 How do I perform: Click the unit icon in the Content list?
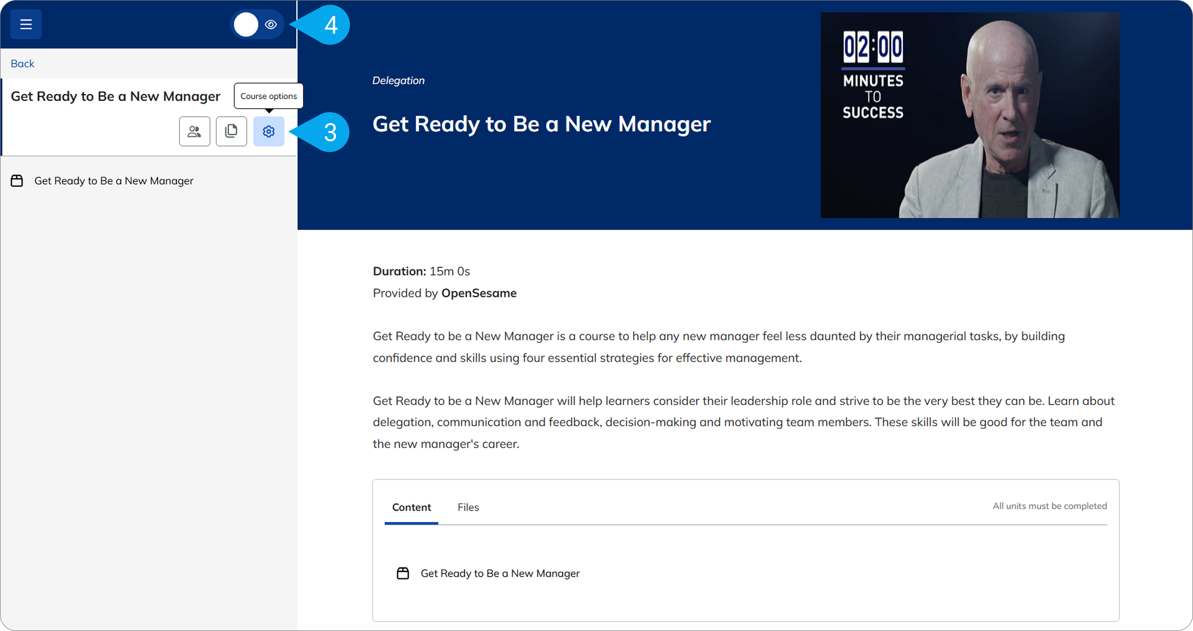(403, 573)
